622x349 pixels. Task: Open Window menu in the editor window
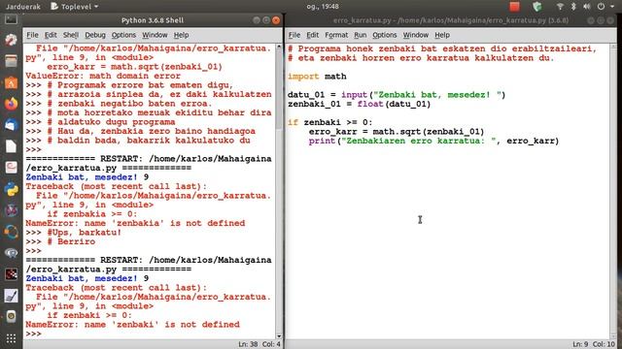415,35
